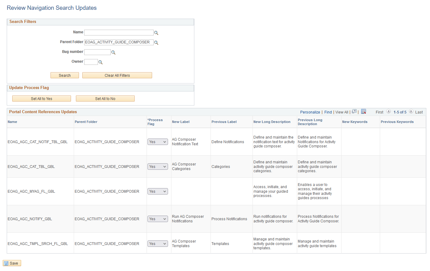Select View All for the grid
Screen dimensions: 430x271
pos(342,112)
